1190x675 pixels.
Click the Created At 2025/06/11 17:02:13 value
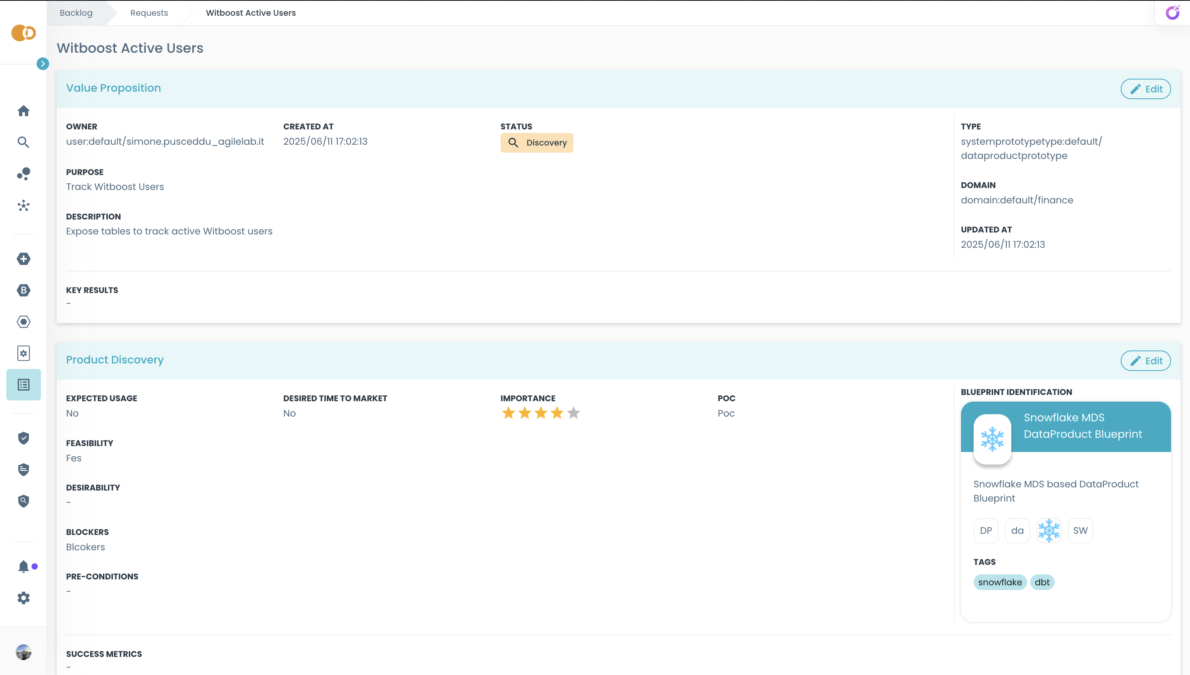coord(325,141)
